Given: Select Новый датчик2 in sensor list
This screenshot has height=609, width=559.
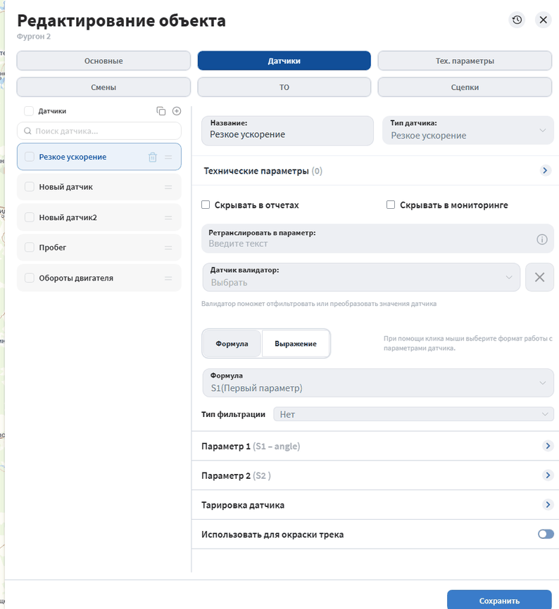Looking at the screenshot, I should tap(99, 217).
